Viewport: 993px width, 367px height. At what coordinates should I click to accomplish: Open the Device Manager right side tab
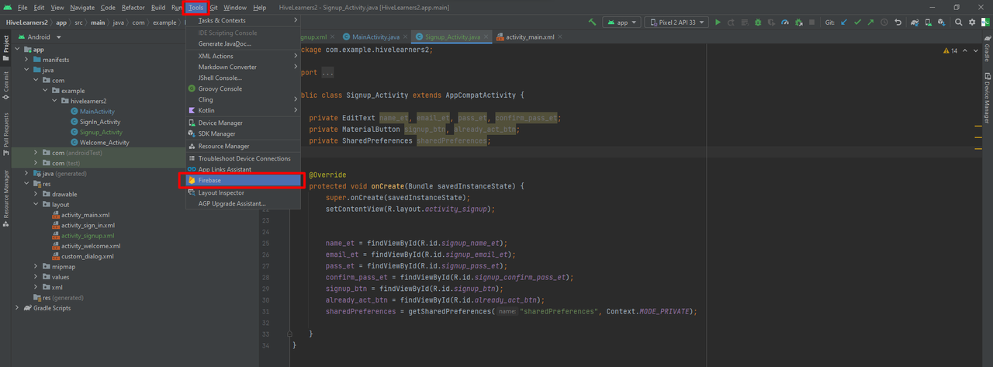pyautogui.click(x=987, y=98)
